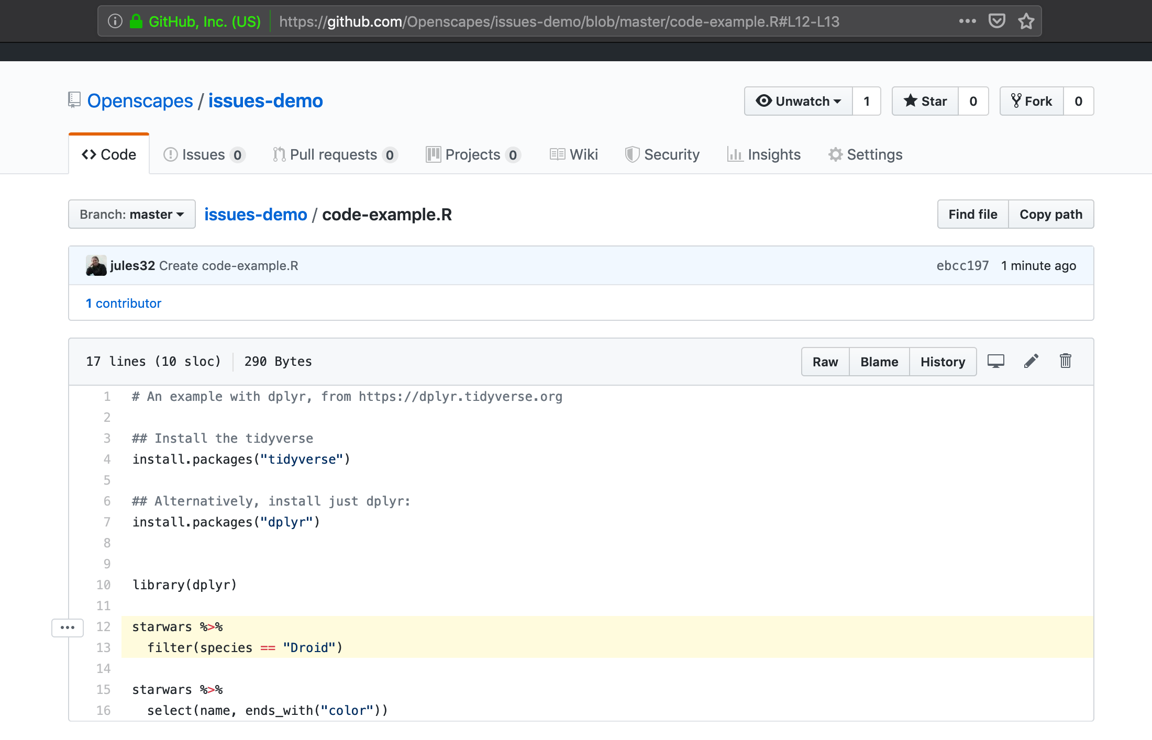Fork the repository
The width and height of the screenshot is (1152, 740).
[1032, 101]
